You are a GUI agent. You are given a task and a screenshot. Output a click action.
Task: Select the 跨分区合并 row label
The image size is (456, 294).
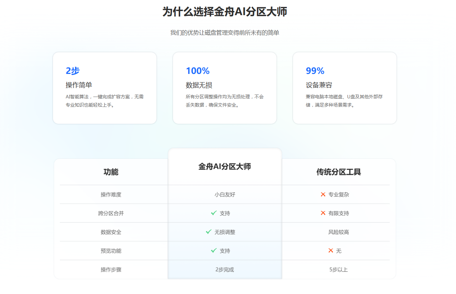point(111,213)
